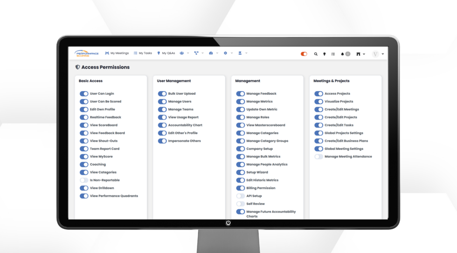Turn on API Setup permission
This screenshot has height=253, width=457.
point(241,196)
